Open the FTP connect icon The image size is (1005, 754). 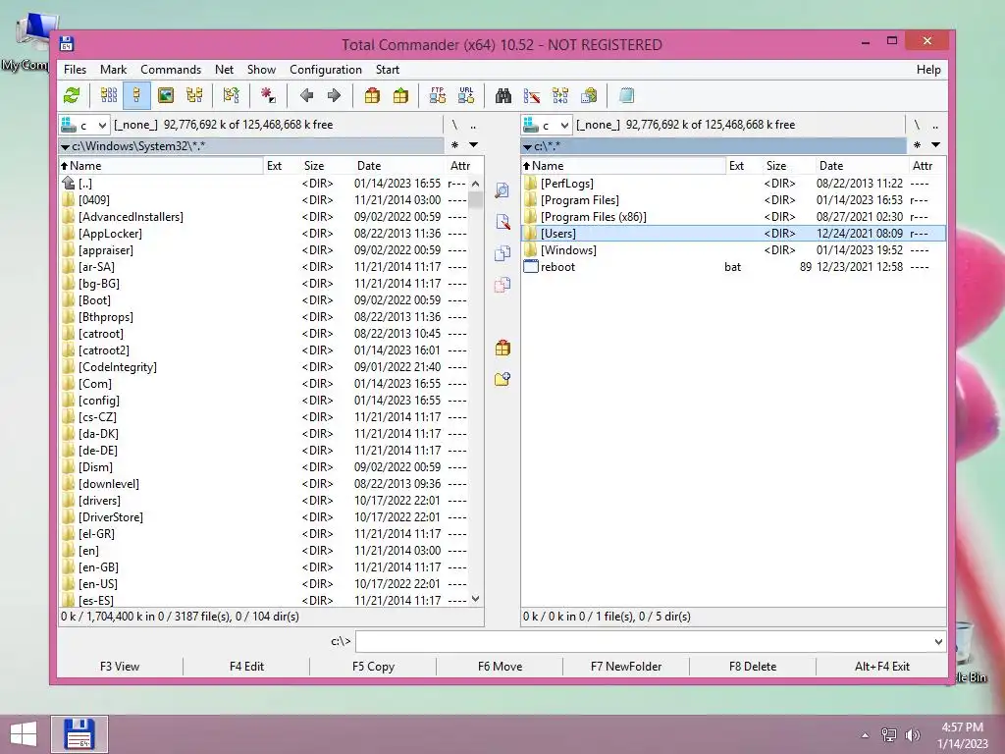pyautogui.click(x=438, y=96)
